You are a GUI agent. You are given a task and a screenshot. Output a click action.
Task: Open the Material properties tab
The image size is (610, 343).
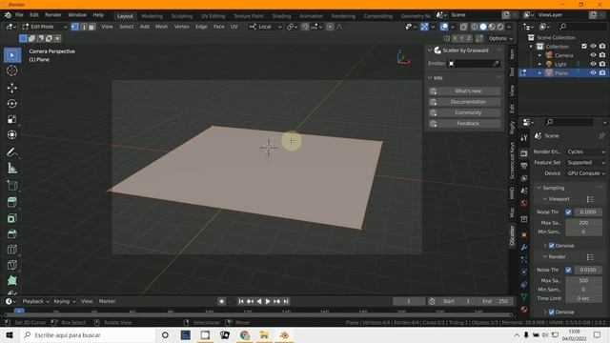(x=524, y=309)
